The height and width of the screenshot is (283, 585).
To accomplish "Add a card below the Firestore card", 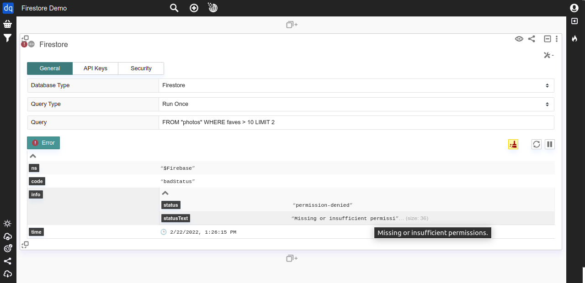I will point(292,258).
